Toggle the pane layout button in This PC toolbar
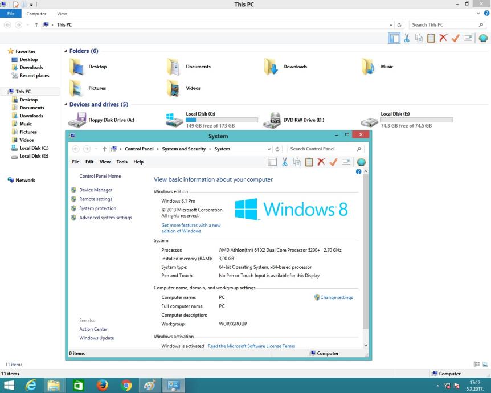491x393 pixels. 394,38
